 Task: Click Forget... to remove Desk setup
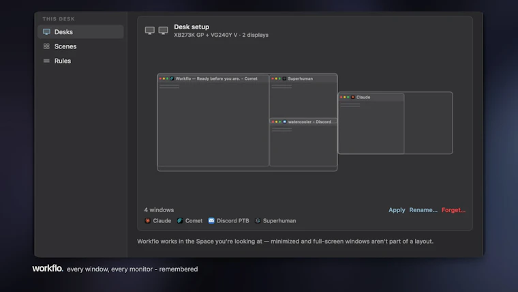tap(453, 210)
